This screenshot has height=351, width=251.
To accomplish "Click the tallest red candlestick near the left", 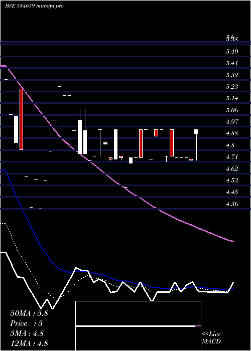I will [21, 119].
